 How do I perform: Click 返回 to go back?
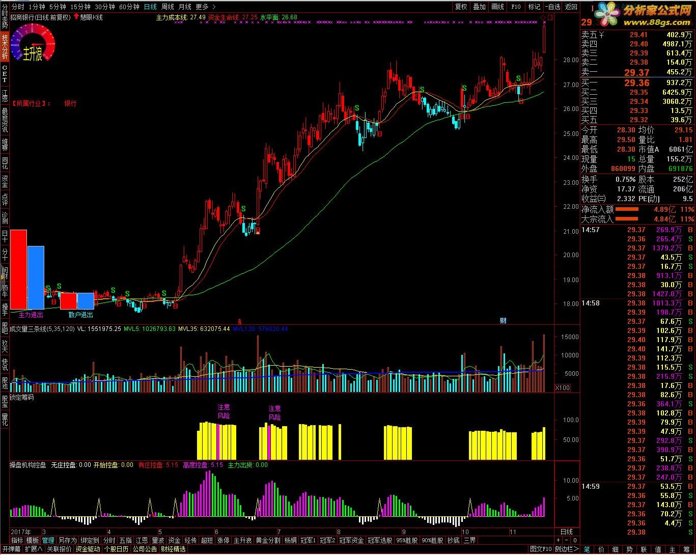point(571,7)
